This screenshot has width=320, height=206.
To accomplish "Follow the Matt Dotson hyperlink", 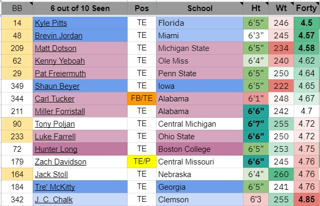I will pyautogui.click(x=55, y=48).
